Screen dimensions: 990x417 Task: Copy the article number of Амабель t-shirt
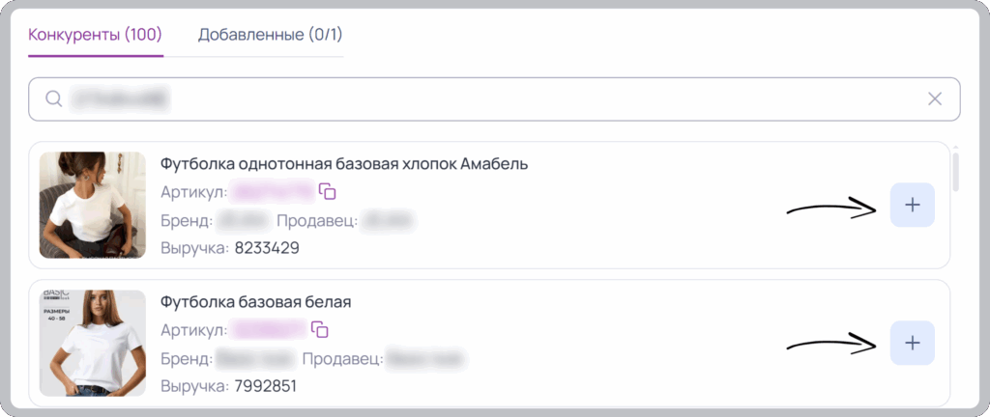click(327, 191)
